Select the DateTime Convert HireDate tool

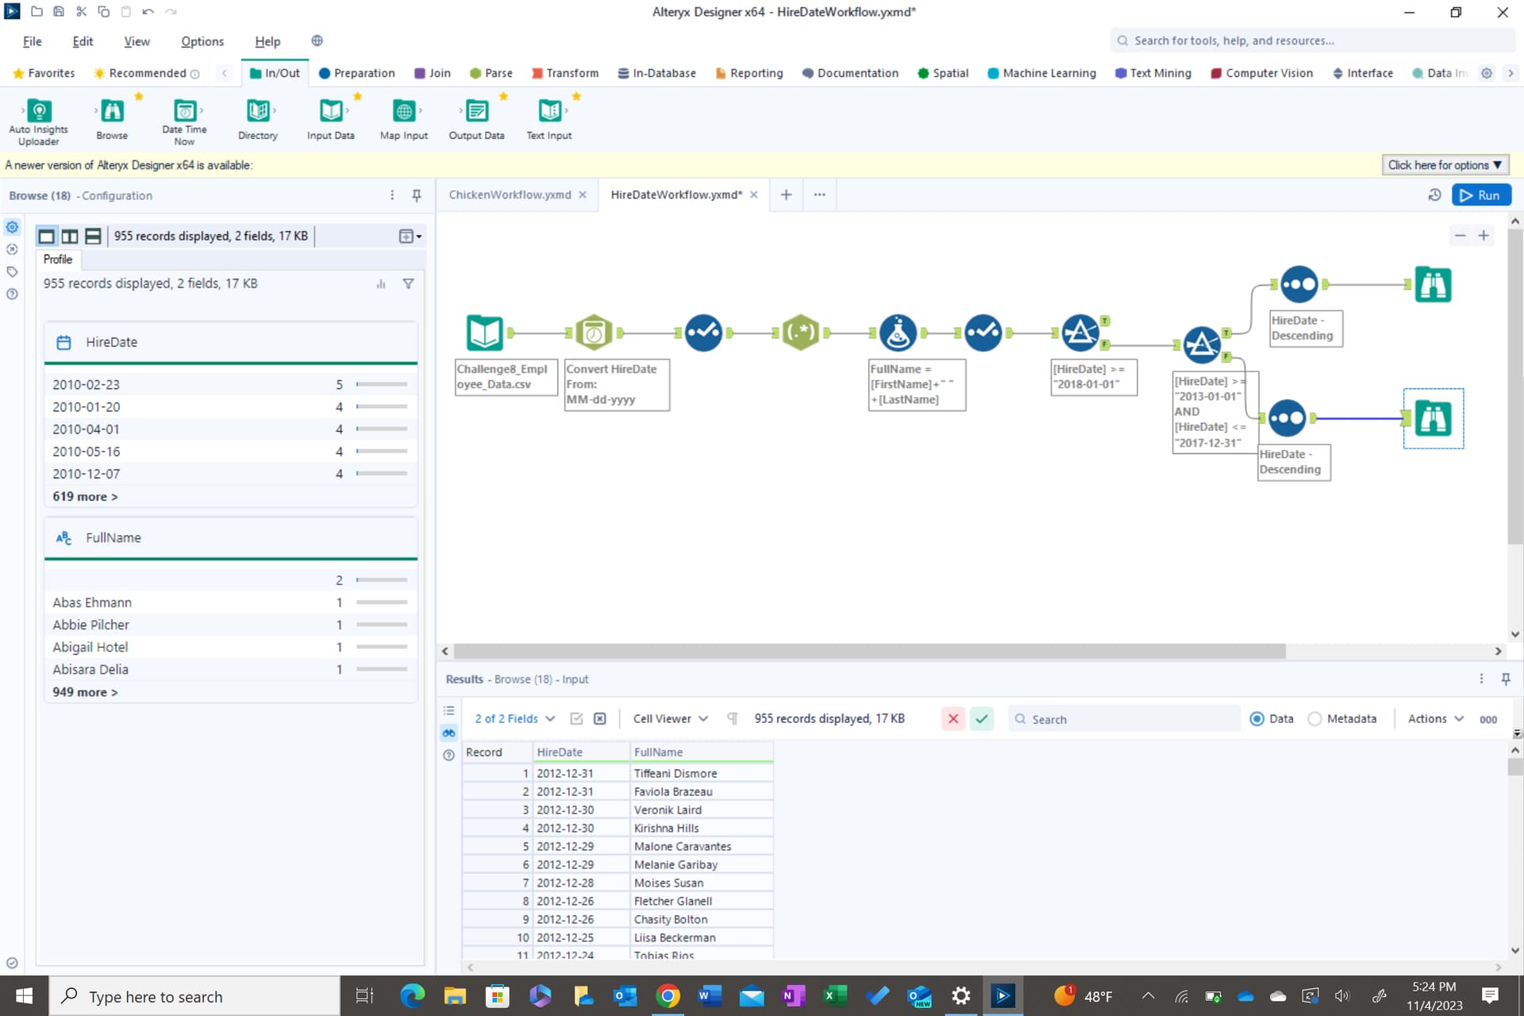click(x=594, y=333)
